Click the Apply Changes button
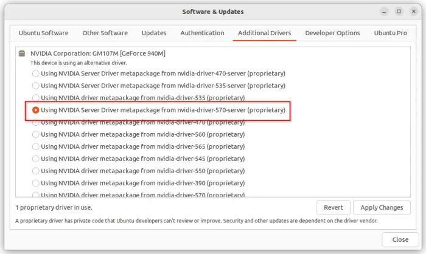This screenshot has width=426, height=254. [x=382, y=208]
